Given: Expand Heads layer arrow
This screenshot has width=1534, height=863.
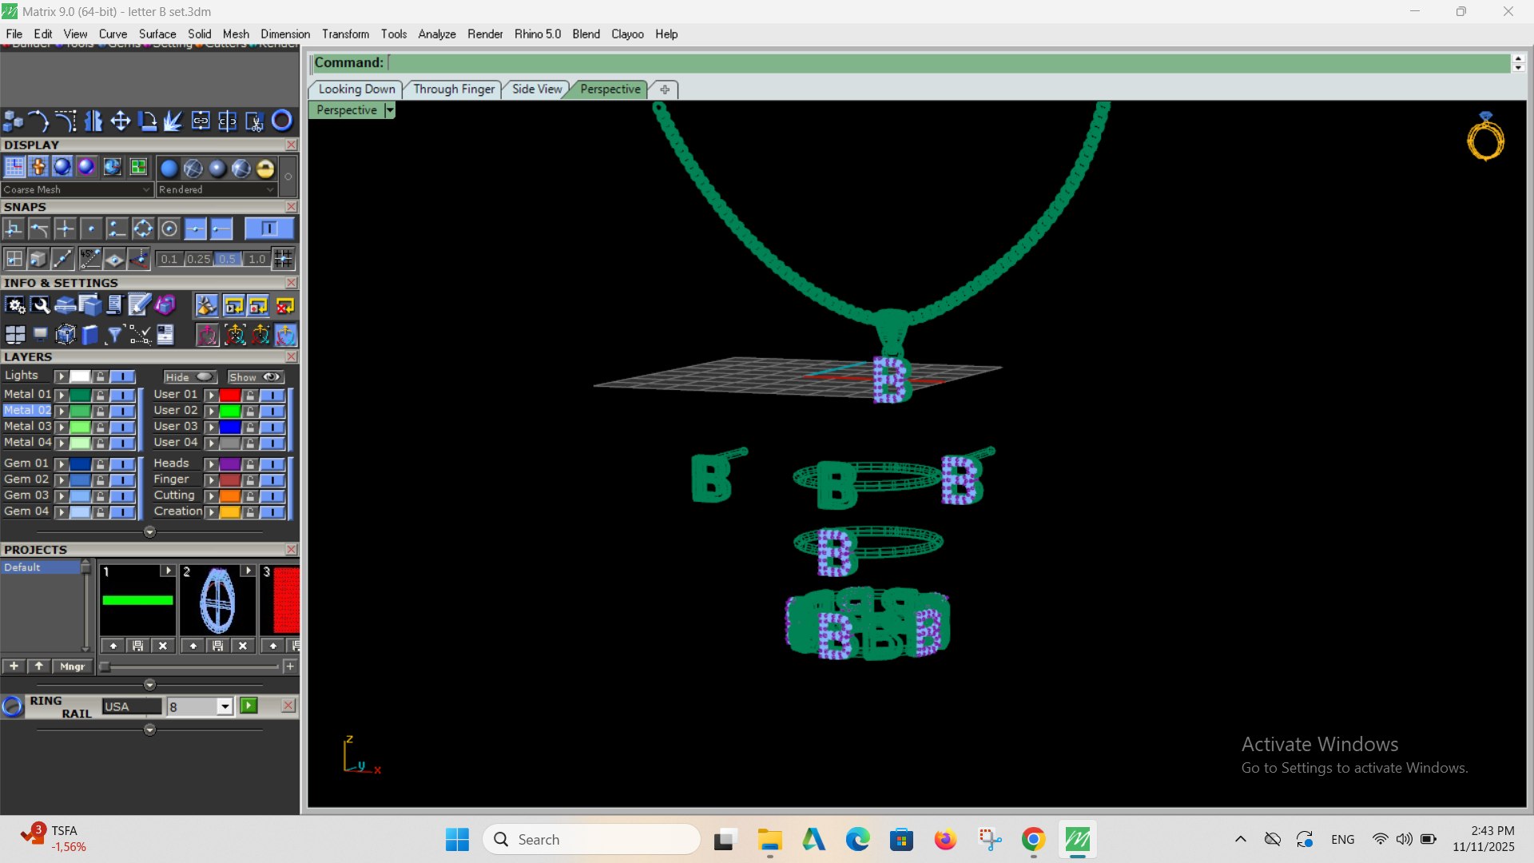Looking at the screenshot, I should 211,464.
